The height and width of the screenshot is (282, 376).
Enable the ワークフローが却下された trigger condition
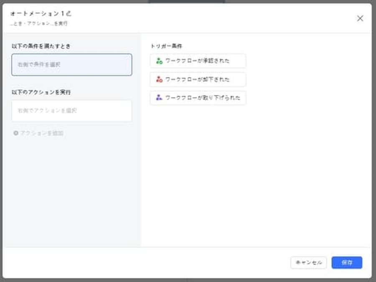tap(198, 80)
